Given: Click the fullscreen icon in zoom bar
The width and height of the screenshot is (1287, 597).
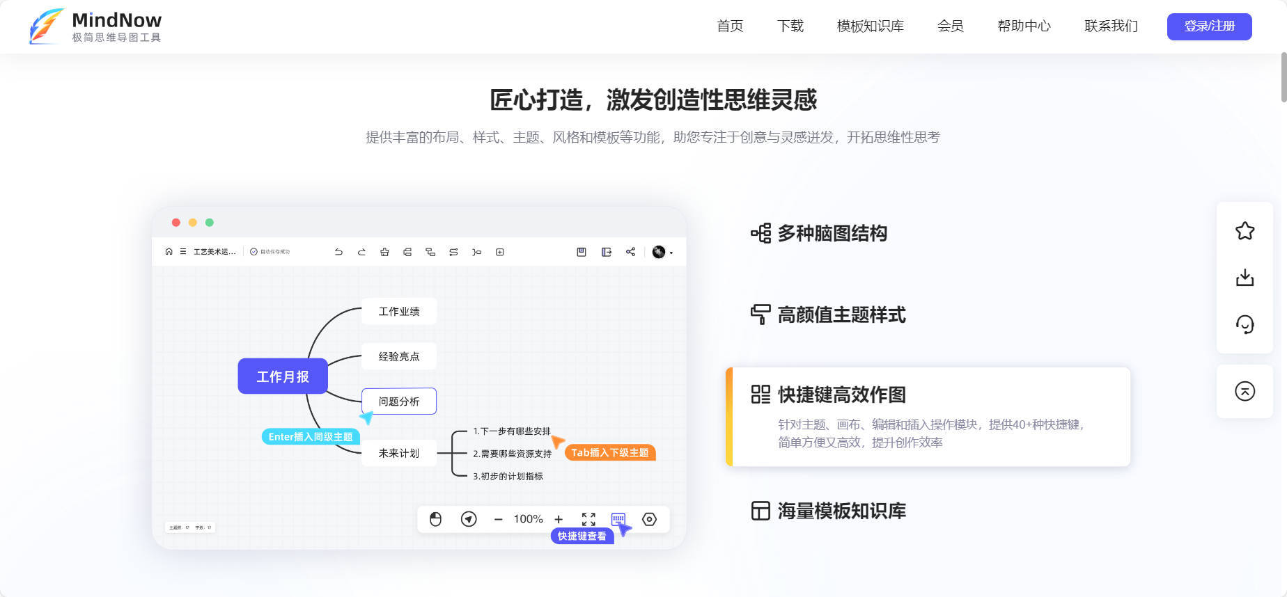Looking at the screenshot, I should [x=588, y=519].
